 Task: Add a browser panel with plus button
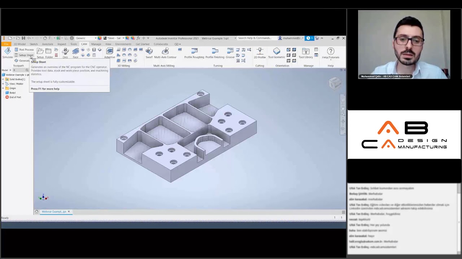14,70
